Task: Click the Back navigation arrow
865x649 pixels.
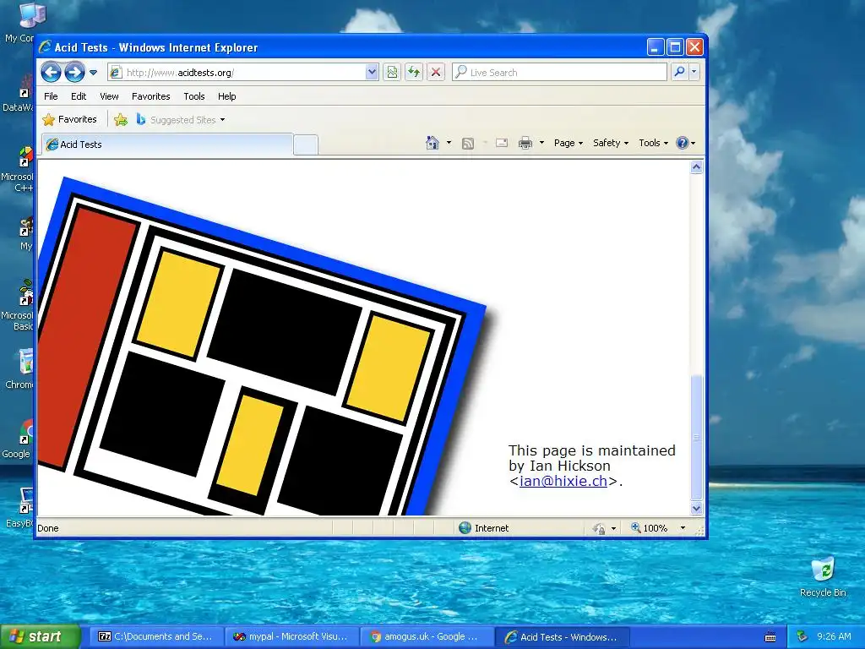Action: pos(51,73)
